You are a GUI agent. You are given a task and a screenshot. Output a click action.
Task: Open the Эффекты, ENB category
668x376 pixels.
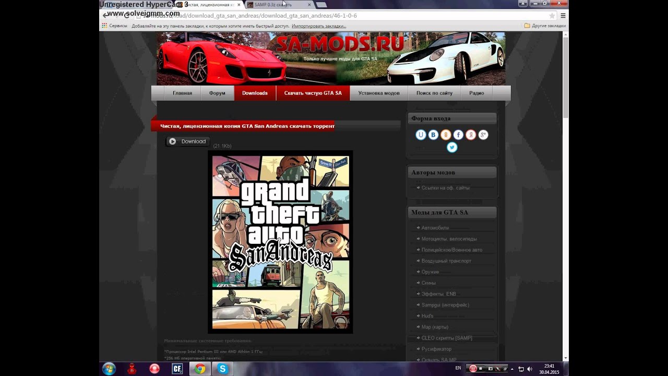[x=438, y=294]
